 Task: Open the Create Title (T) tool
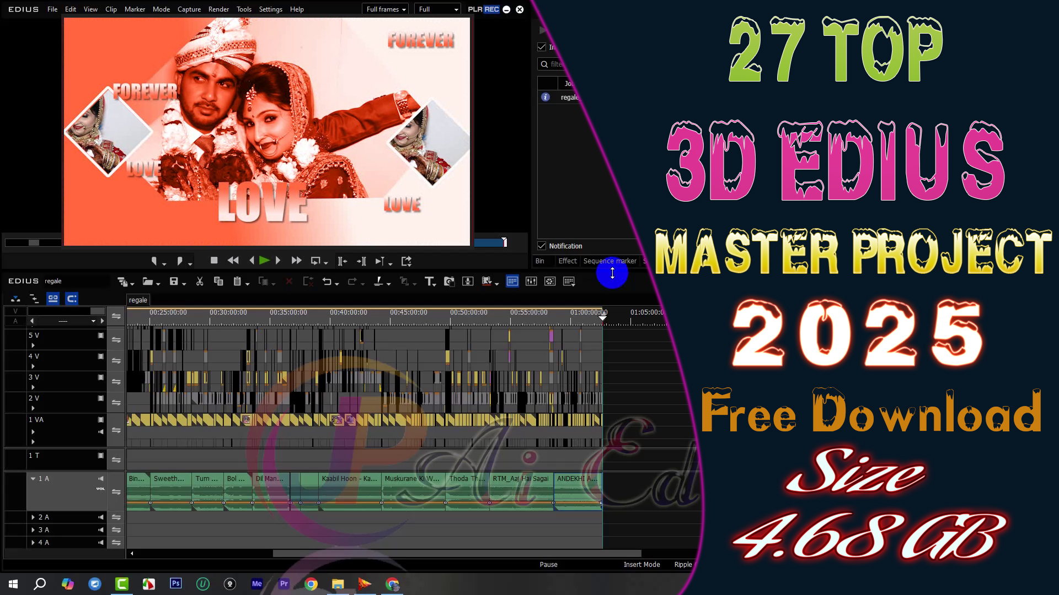point(429,282)
